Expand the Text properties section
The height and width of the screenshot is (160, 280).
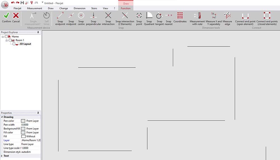click(2, 156)
